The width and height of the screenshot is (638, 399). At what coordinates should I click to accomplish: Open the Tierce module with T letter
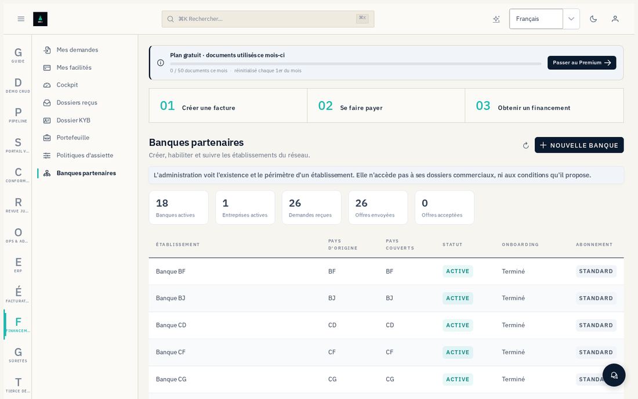pos(18,385)
